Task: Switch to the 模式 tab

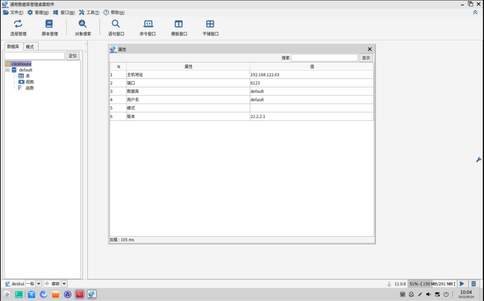Action: point(30,47)
